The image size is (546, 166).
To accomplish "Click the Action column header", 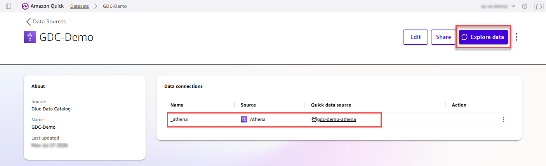I will (459, 105).
